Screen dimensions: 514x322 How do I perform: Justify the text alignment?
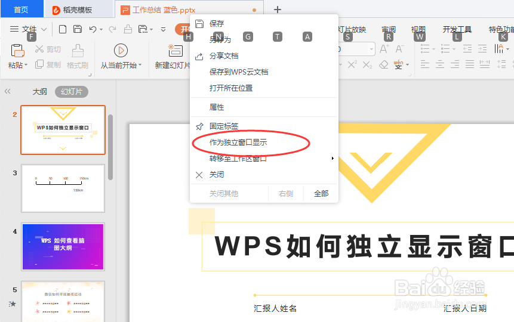pyautogui.click(x=470, y=64)
